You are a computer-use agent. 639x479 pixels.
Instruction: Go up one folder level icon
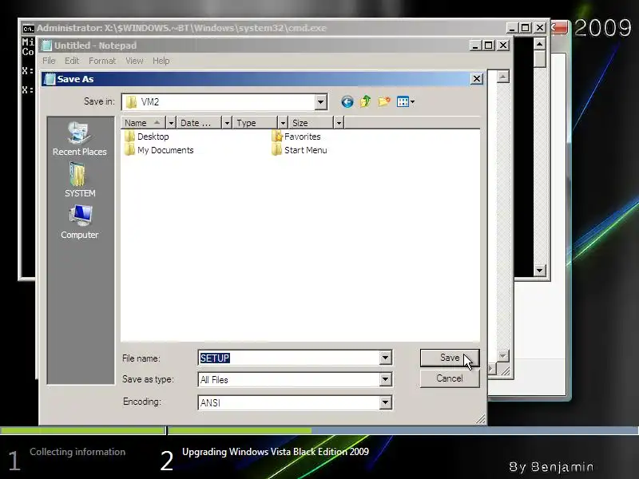tap(366, 101)
